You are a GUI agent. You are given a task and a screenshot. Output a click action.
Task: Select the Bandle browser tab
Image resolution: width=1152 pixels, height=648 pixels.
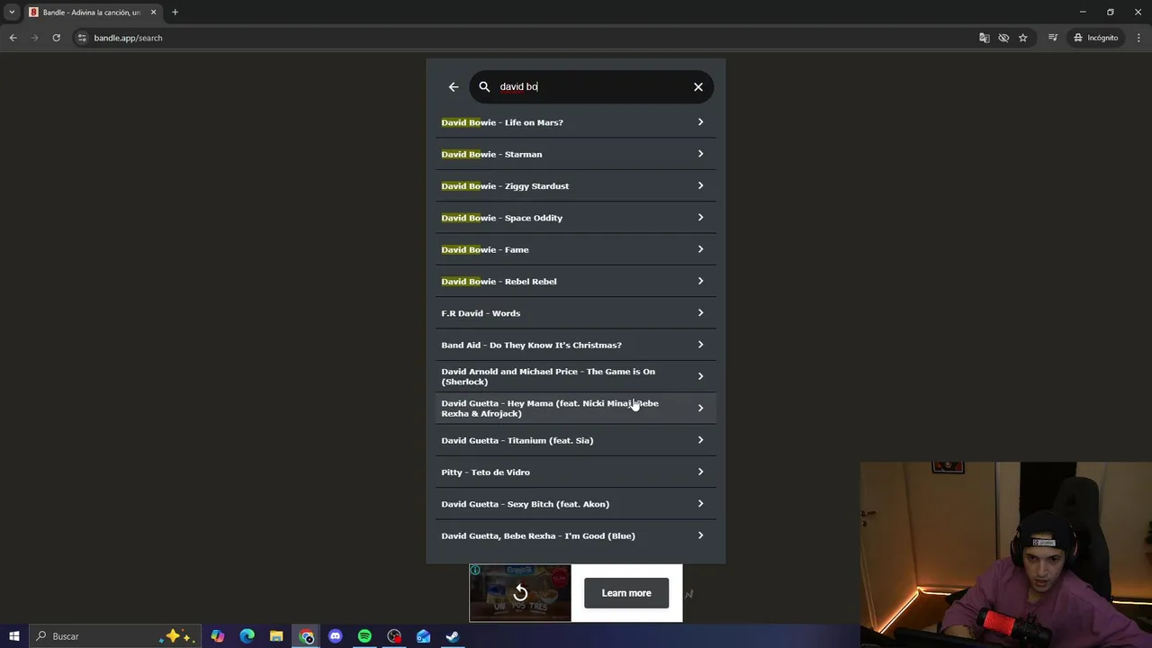[x=92, y=13]
